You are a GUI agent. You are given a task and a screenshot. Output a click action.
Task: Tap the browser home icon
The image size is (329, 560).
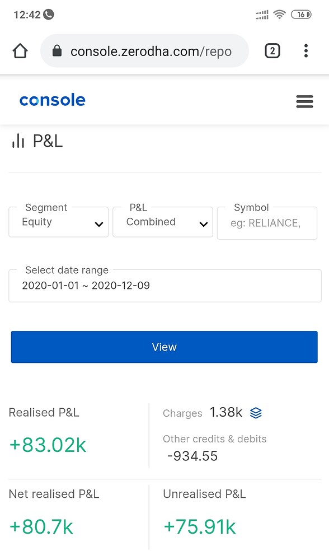point(20,50)
